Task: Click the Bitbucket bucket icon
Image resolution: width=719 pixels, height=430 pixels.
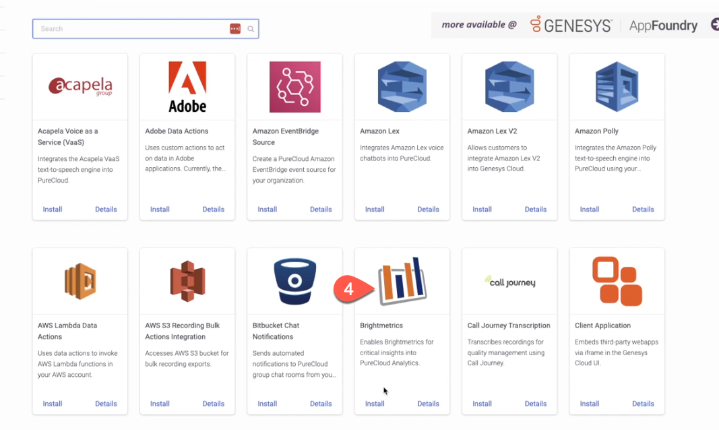Action: click(x=295, y=281)
